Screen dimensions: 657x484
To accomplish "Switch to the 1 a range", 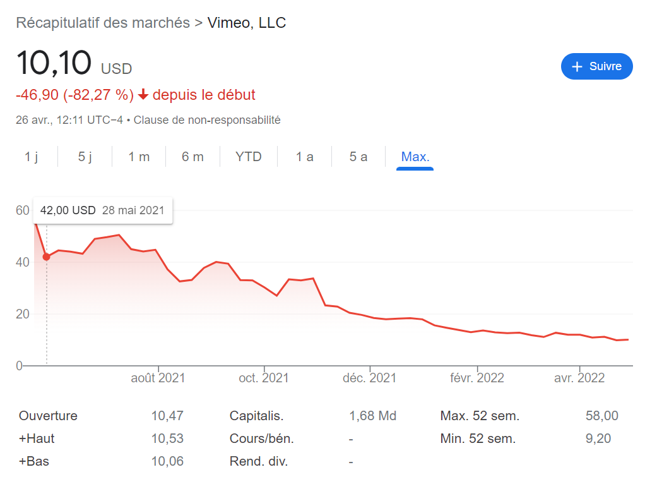I will pyautogui.click(x=304, y=157).
